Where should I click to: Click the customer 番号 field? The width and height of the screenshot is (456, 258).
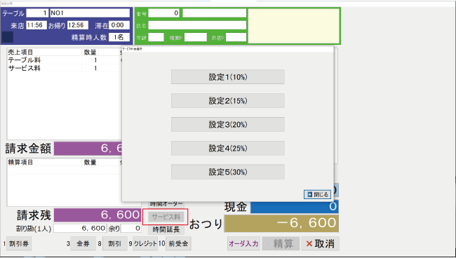tap(163, 13)
